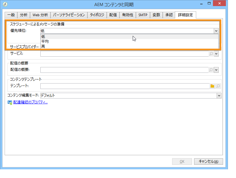
Task: Open the 配信 tab
Action: point(113,15)
